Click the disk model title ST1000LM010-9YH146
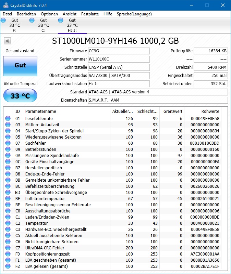The width and height of the screenshot is (231, 274). 115,41
